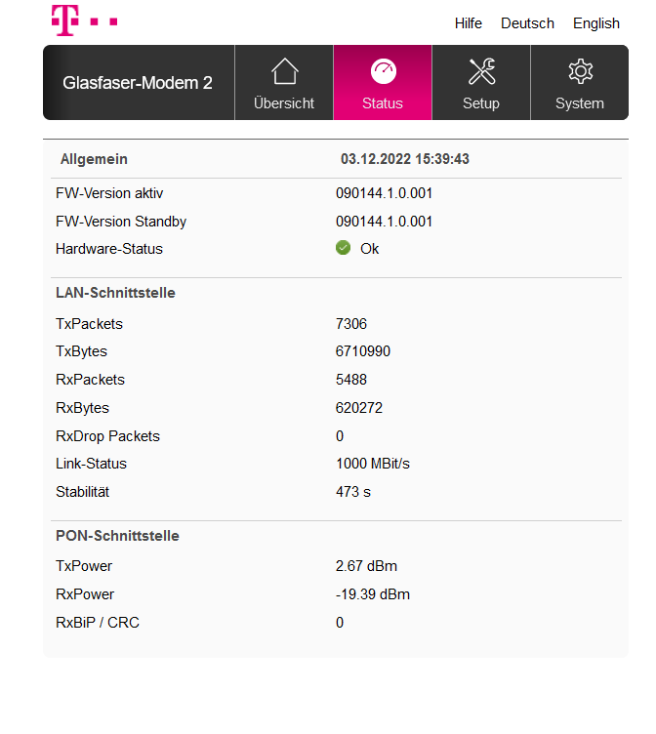Click the wrench and screwdriver Setup icon
656x734 pixels.
pos(482,71)
